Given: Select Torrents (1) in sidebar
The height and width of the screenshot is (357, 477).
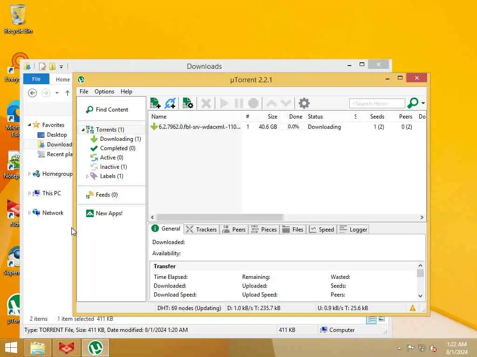Looking at the screenshot, I should (x=110, y=130).
